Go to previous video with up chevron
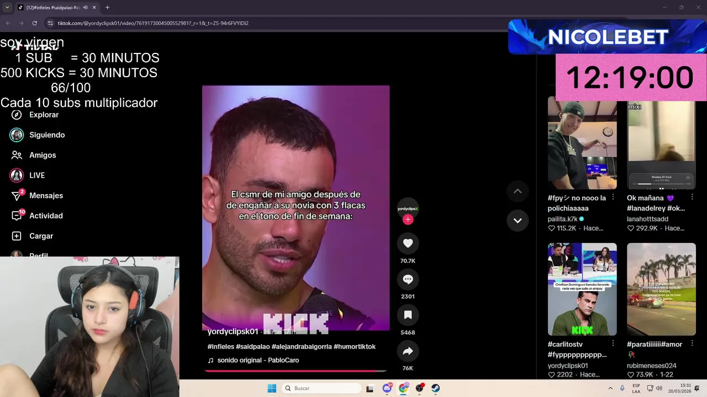The image size is (707, 397). (x=518, y=191)
